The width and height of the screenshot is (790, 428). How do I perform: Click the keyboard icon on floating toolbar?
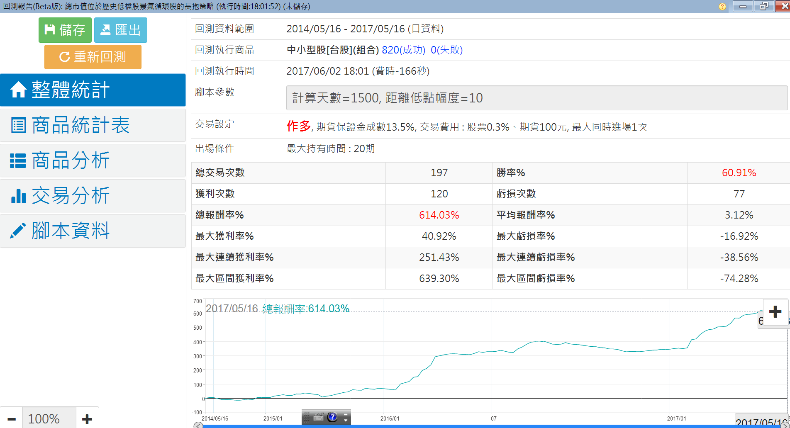pyautogui.click(x=319, y=417)
